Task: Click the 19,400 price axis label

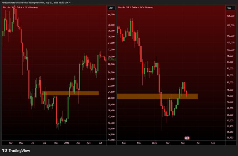Action: click(x=111, y=105)
